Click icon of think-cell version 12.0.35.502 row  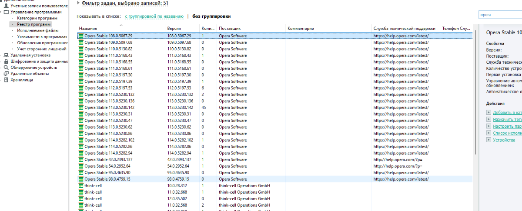click(81, 198)
